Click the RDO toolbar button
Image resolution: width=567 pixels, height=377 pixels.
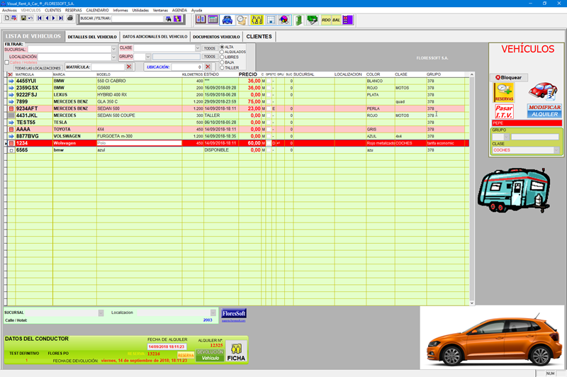point(326,20)
